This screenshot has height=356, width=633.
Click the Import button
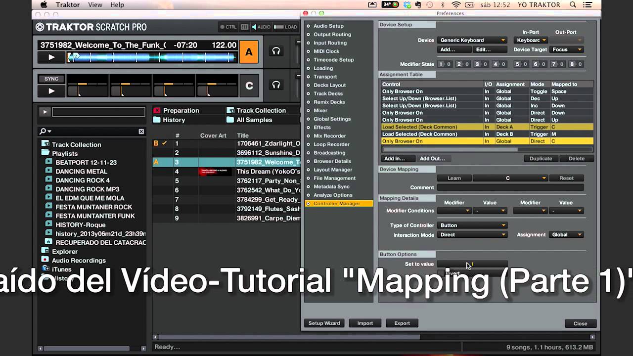[365, 323]
